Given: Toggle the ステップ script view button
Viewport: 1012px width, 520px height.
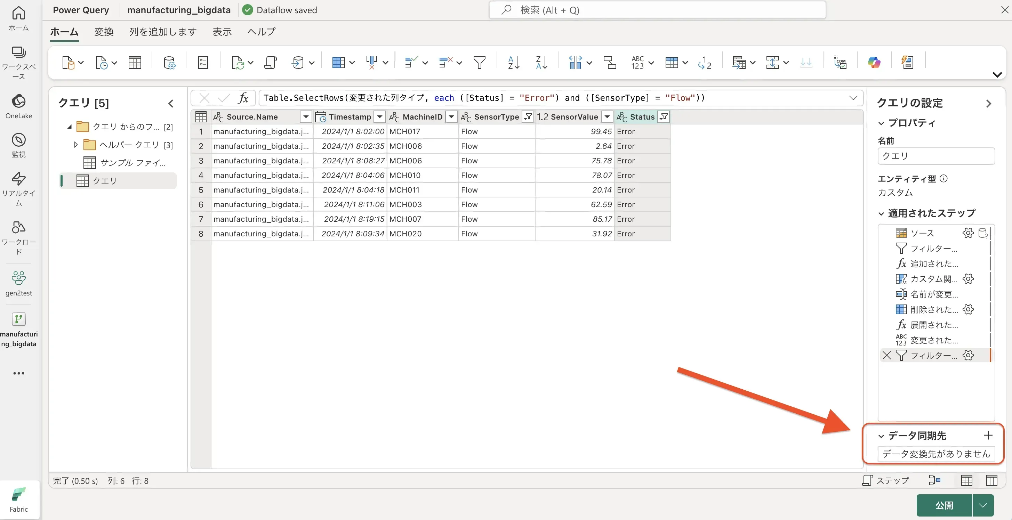Looking at the screenshot, I should [885, 480].
